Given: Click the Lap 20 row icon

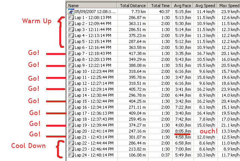Looking at the screenshot, I should [x=71, y=131].
